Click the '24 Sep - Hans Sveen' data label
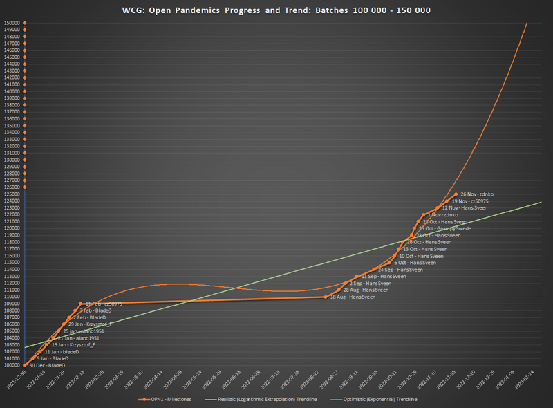Image resolution: width=553 pixels, height=408 pixels. [401, 270]
